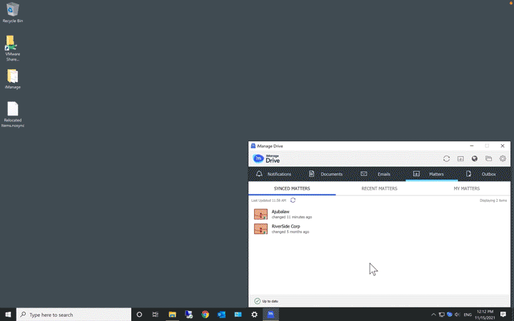Select the Synced Matters sub-tab

point(292,189)
